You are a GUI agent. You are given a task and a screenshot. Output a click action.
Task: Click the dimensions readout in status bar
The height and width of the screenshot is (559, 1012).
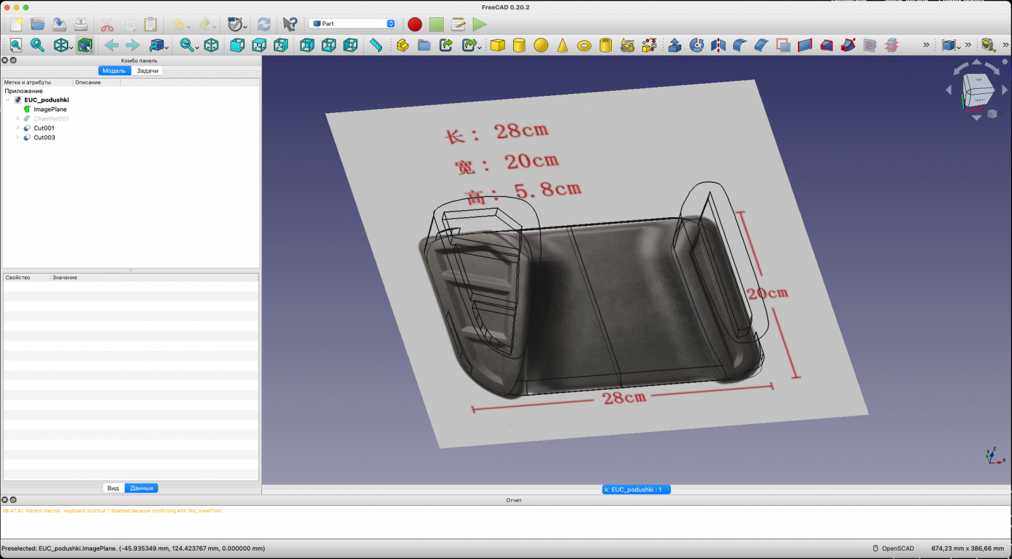click(967, 549)
